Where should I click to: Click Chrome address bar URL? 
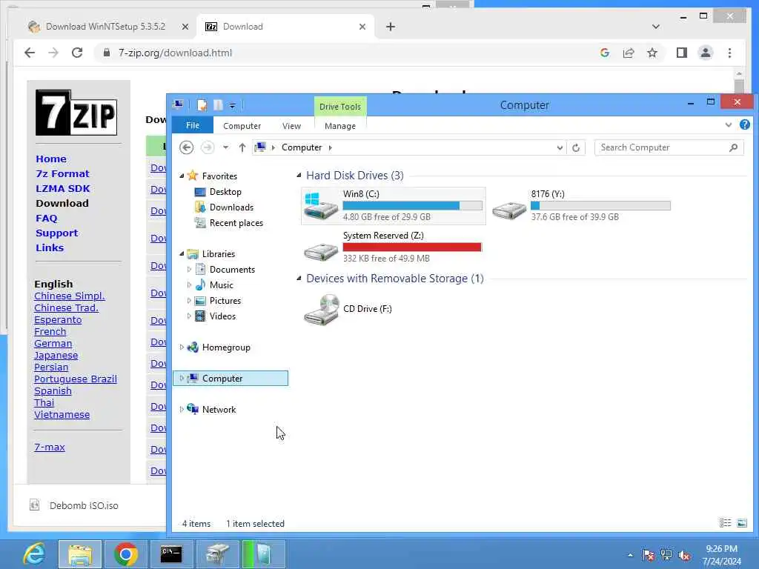point(175,53)
